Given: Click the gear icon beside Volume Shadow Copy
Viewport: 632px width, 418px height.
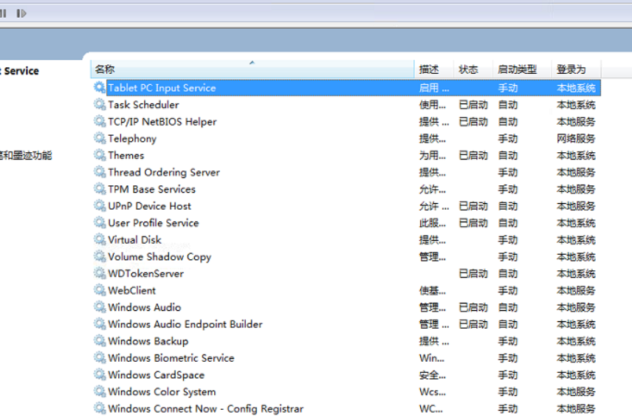Looking at the screenshot, I should pos(100,257).
